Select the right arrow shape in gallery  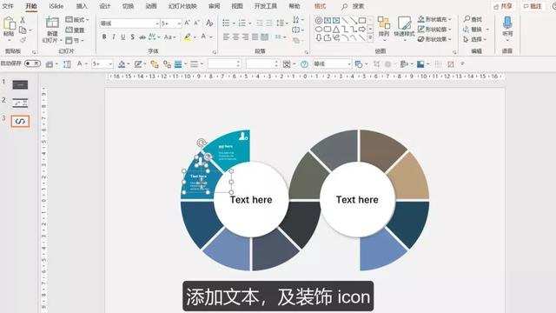(x=362, y=29)
